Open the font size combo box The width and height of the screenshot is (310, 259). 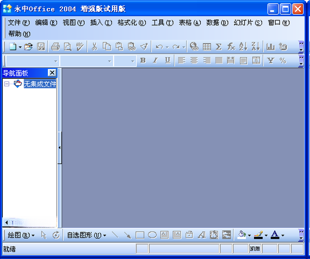pyautogui.click(x=125, y=61)
